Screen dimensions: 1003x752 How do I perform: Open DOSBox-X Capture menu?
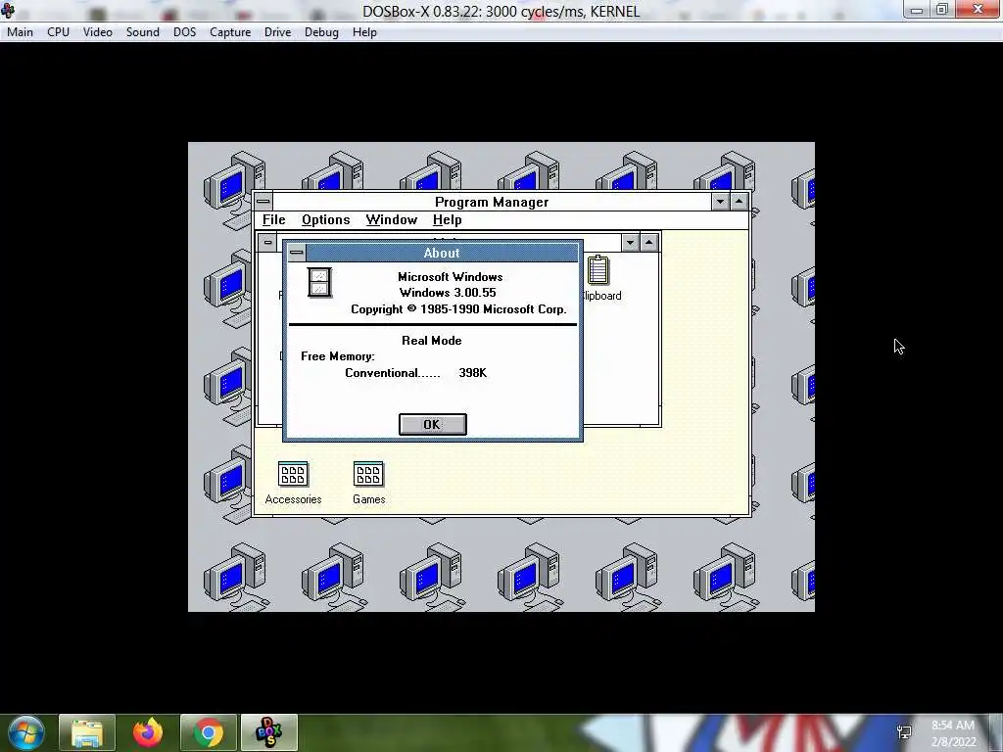230,32
